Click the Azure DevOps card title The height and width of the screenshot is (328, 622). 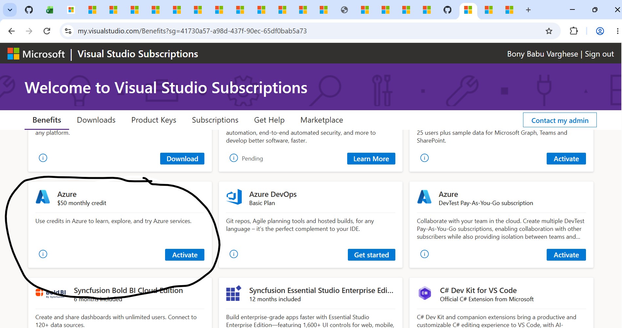(273, 194)
